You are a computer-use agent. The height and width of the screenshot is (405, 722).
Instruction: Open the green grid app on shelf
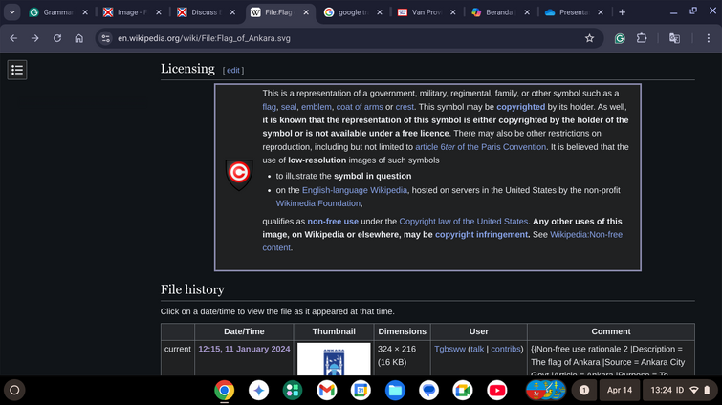click(293, 391)
